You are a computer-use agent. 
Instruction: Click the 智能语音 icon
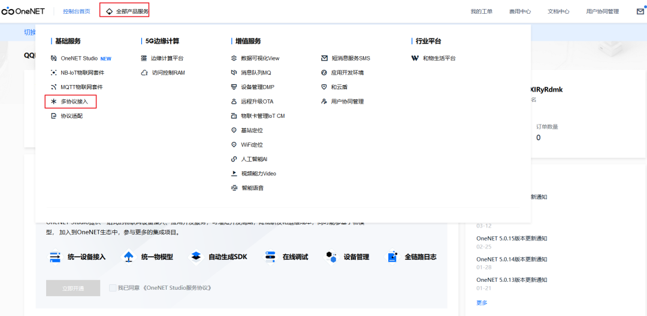(x=234, y=188)
